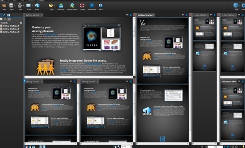245x148 pixels.
Task: Click the Save floppy disk icon
Action: click(11, 6)
